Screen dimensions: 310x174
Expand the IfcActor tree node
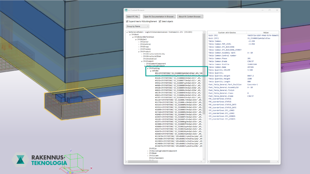coord(139,42)
